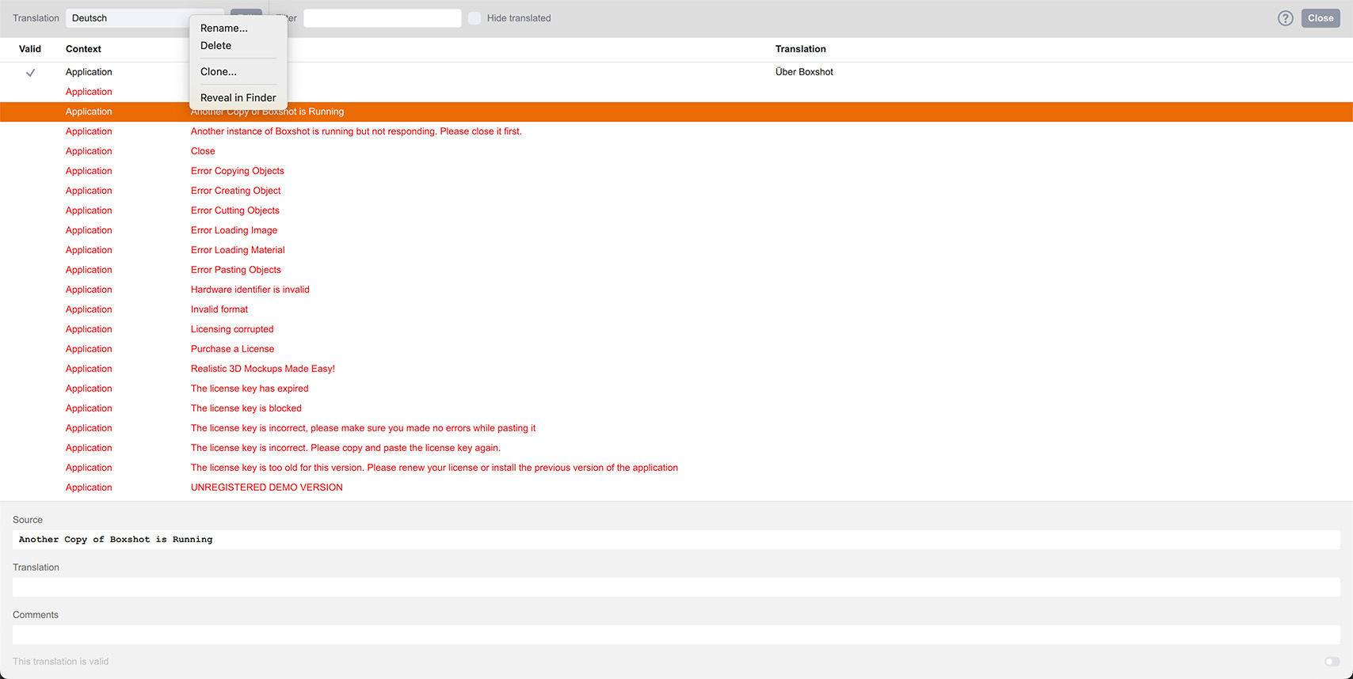Select the 'Purchase a License' row
The image size is (1353, 679).
tap(232, 349)
